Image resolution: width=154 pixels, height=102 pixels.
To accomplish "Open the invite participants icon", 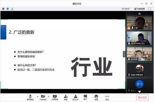I will (x=66, y=98).
